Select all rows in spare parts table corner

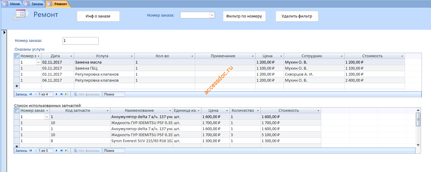tap(17, 111)
